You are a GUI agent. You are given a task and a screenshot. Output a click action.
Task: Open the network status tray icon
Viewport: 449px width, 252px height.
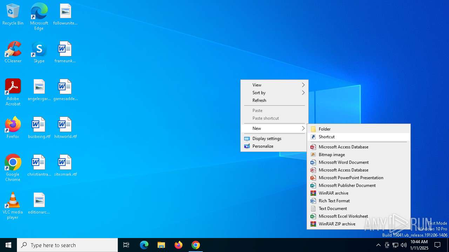coord(395,245)
